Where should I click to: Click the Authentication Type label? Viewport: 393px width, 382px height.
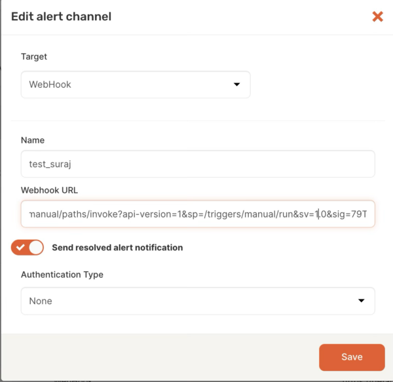pyautogui.click(x=62, y=275)
